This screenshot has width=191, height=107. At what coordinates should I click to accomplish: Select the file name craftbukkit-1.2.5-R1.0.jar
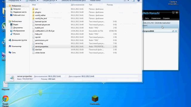(45, 31)
